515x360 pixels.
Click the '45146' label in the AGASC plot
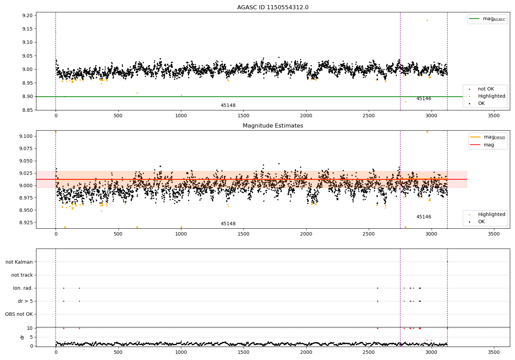tap(424, 99)
